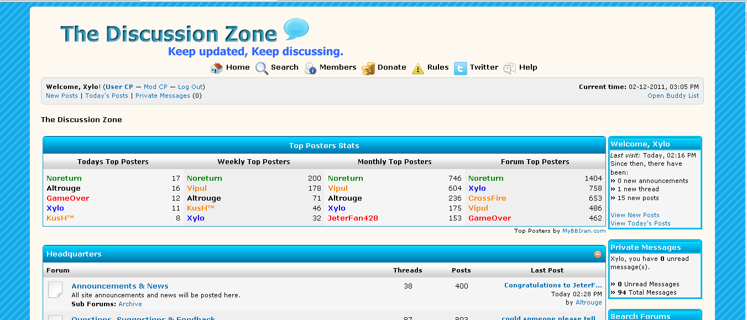Click The Discussion Zone title logo

click(169, 34)
